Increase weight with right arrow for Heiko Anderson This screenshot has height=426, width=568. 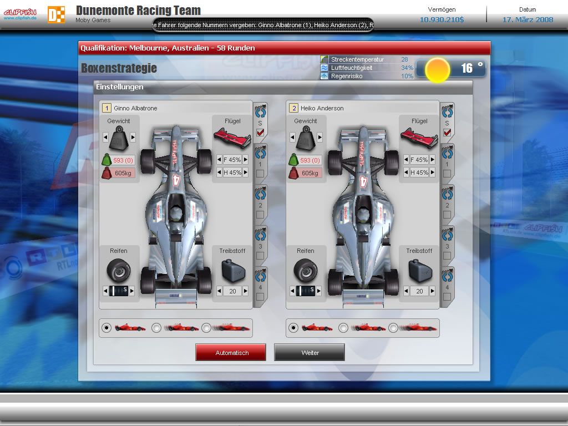pos(319,137)
